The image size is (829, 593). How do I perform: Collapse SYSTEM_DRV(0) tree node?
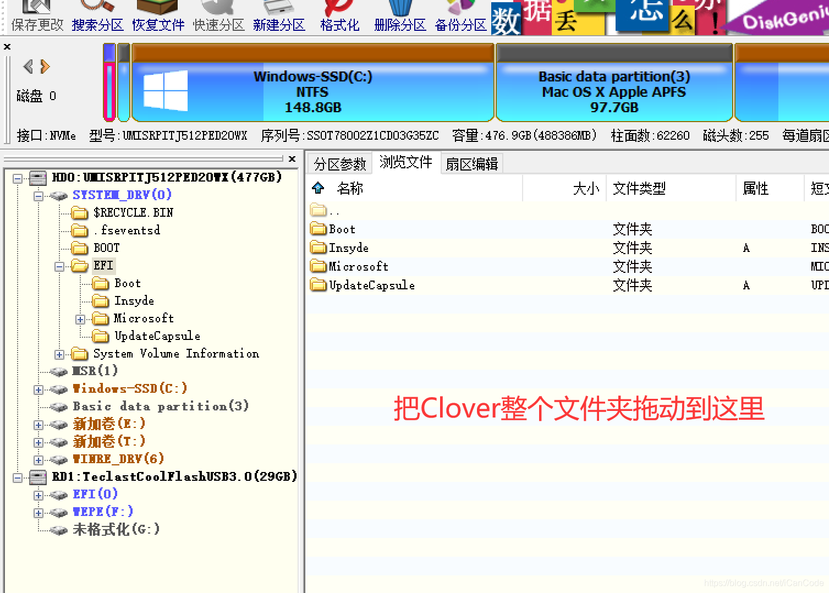pyautogui.click(x=39, y=196)
